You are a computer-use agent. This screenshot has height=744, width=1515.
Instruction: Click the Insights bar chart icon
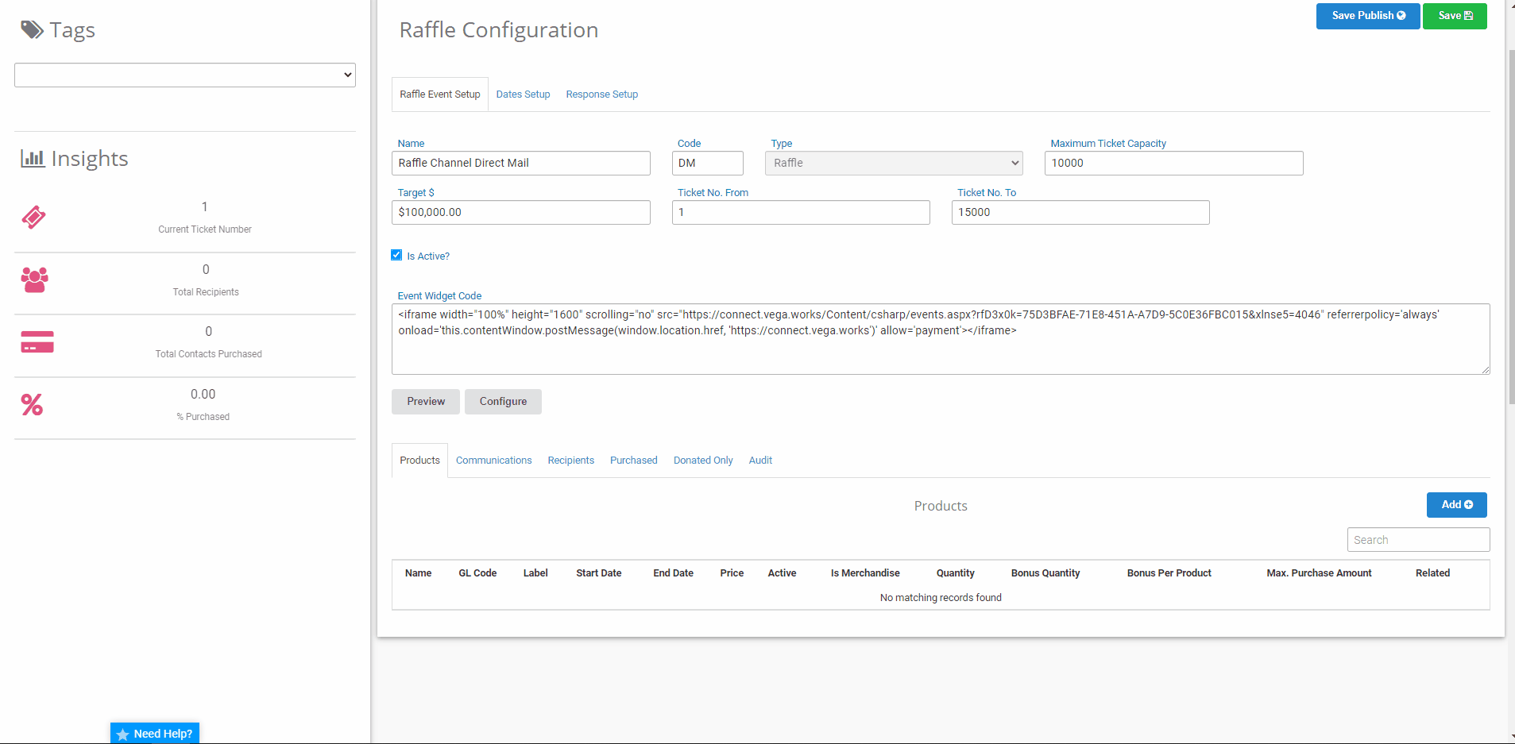pyautogui.click(x=33, y=158)
